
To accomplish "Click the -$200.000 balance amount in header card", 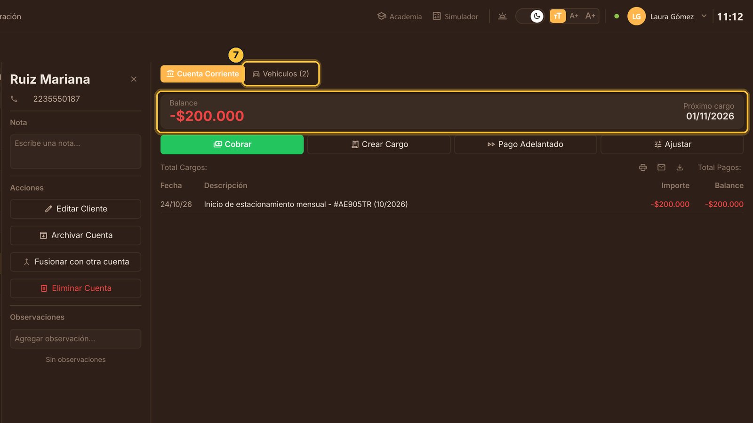I will click(207, 116).
